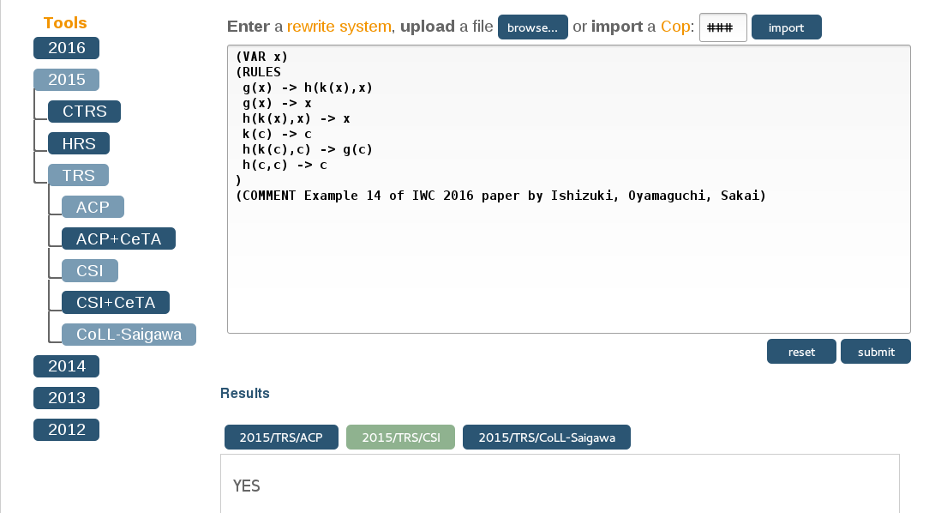Enable the CSI+CeTA tool
This screenshot has height=513, width=935.
115,303
